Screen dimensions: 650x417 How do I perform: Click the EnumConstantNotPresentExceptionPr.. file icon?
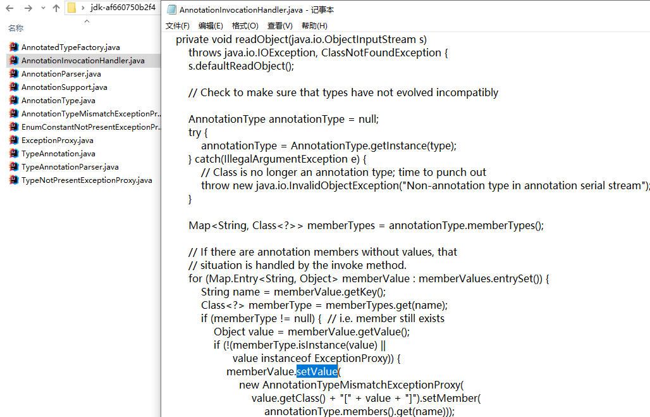[x=14, y=127]
